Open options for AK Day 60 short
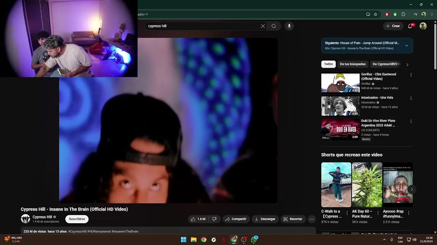Image resolution: width=437 pixels, height=245 pixels. coord(378,213)
